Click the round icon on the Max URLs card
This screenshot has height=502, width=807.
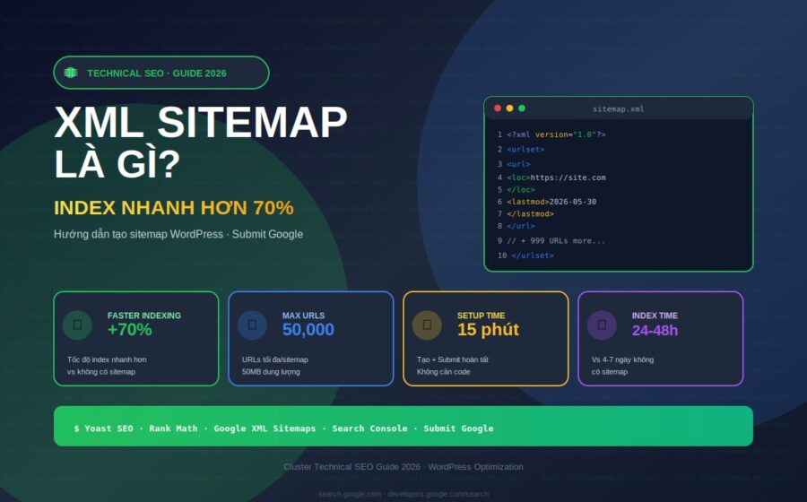coord(252,325)
